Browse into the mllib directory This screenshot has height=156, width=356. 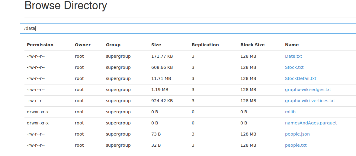click(290, 112)
